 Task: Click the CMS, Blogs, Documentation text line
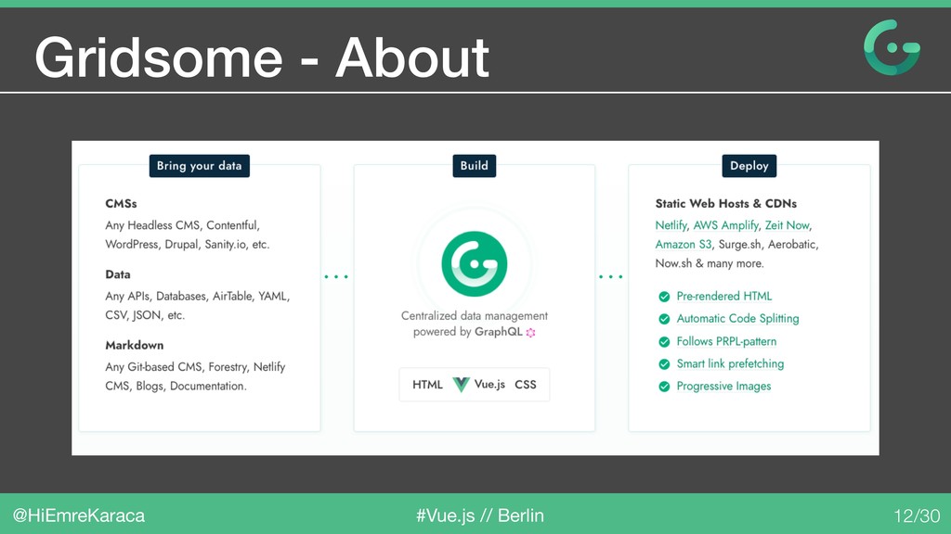pyautogui.click(x=176, y=387)
